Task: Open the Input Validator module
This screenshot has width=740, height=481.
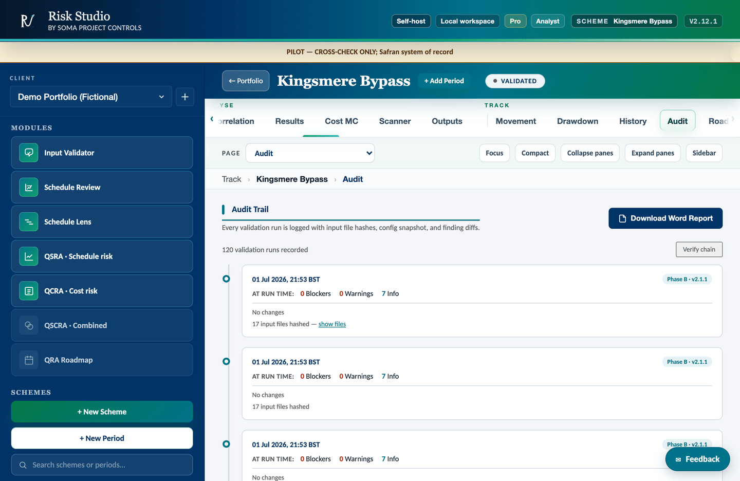Action: pyautogui.click(x=102, y=153)
